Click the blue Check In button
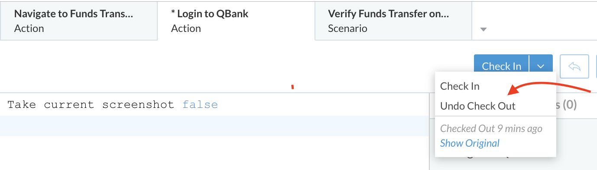 click(x=502, y=66)
